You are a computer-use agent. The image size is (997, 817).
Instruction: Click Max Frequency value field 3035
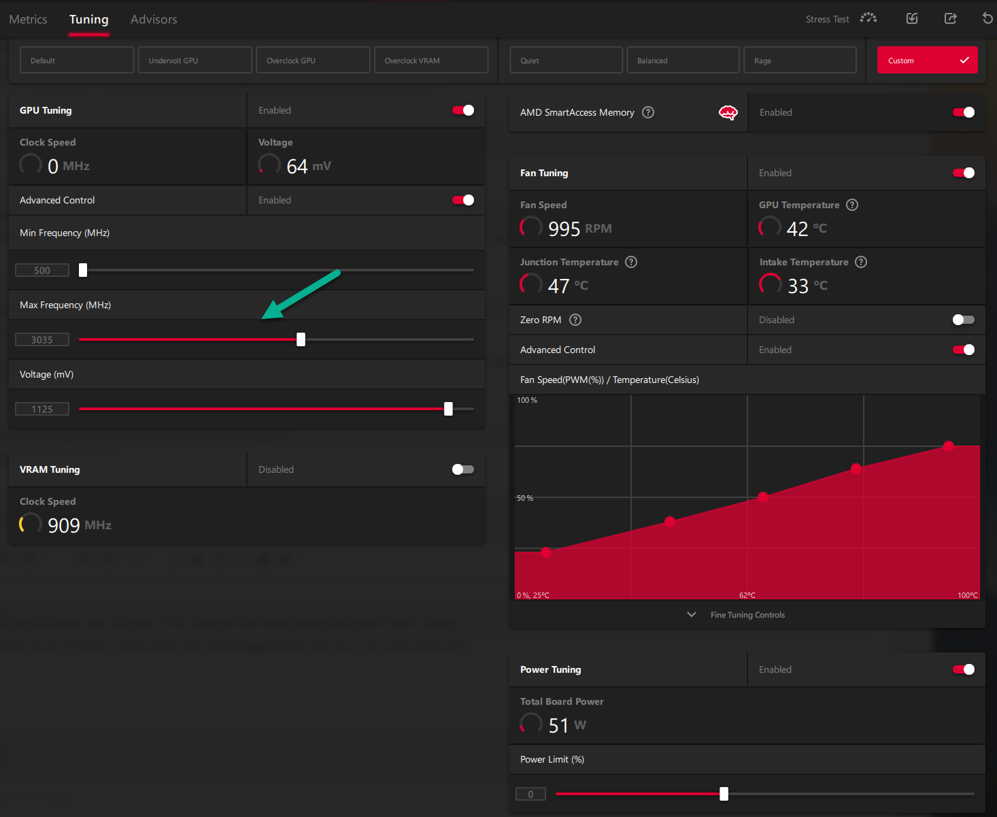[x=42, y=339]
